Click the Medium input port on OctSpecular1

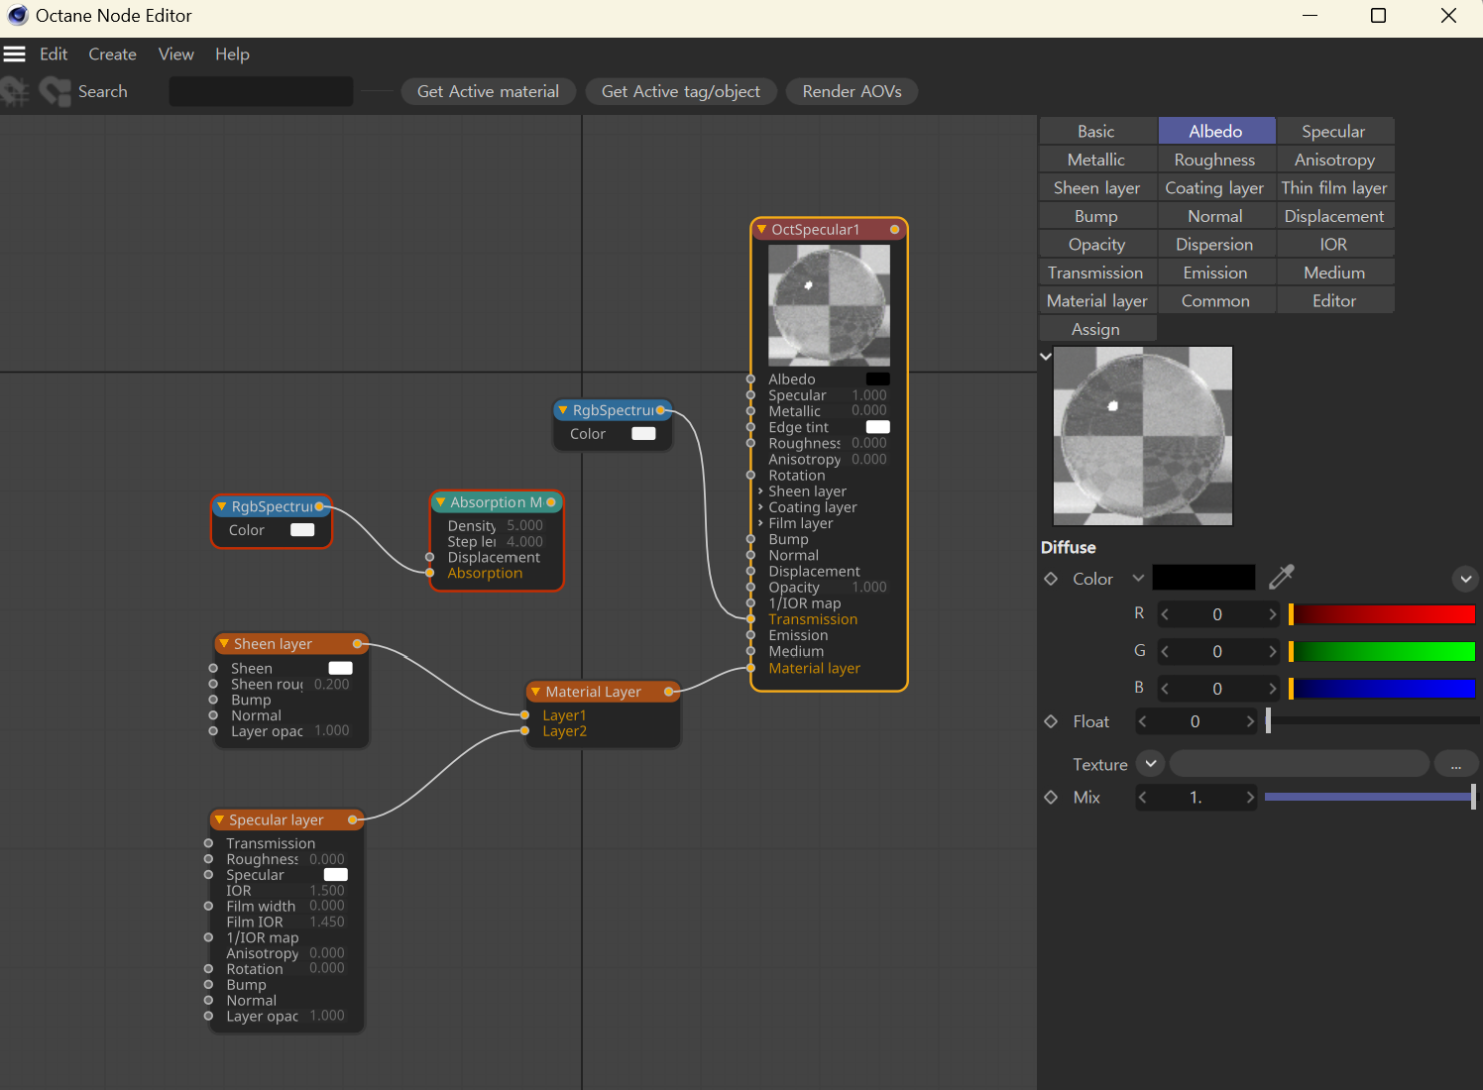(x=750, y=651)
